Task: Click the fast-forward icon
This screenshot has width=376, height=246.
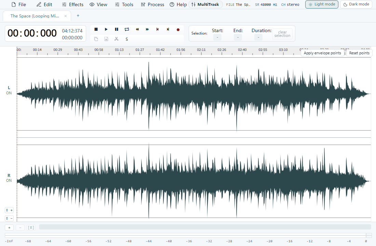Action: (x=147, y=29)
